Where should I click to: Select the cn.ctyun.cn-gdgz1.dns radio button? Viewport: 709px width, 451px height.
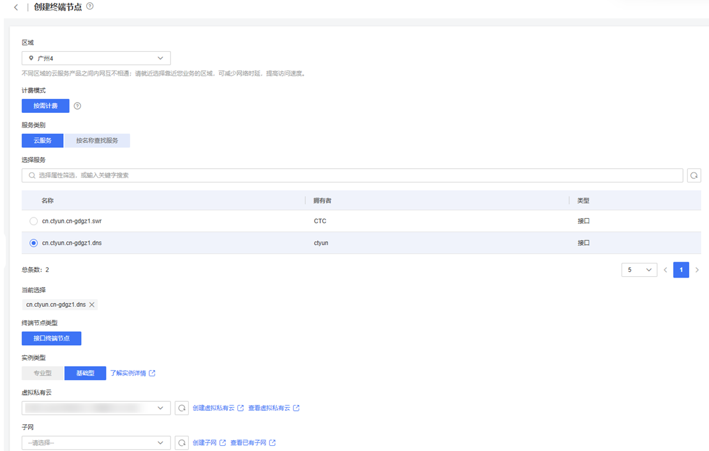point(34,243)
